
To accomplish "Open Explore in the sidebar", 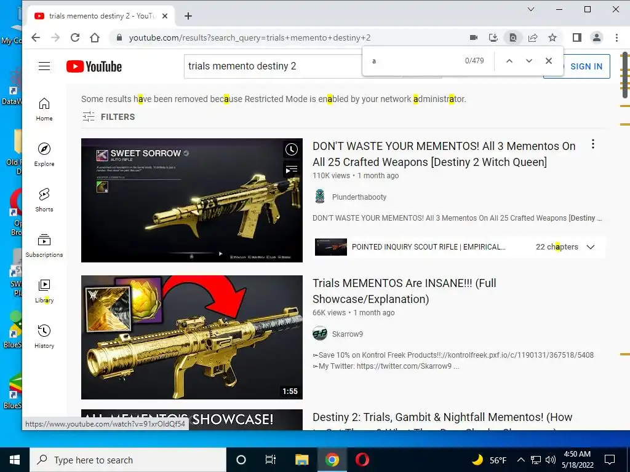I will [44, 154].
